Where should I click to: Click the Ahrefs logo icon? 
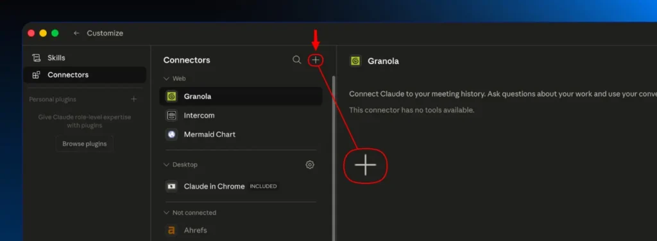(x=171, y=230)
